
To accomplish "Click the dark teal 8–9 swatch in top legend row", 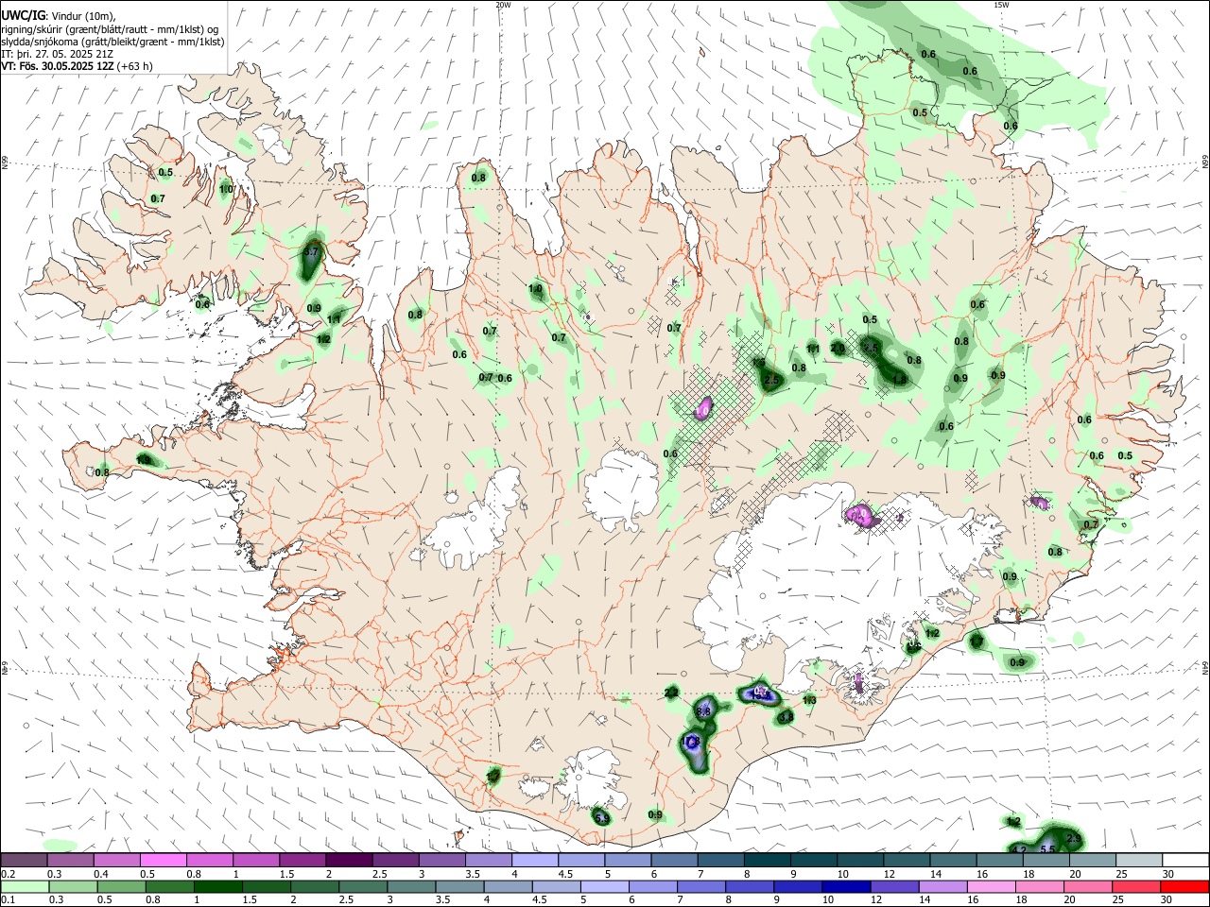I will (766, 861).
